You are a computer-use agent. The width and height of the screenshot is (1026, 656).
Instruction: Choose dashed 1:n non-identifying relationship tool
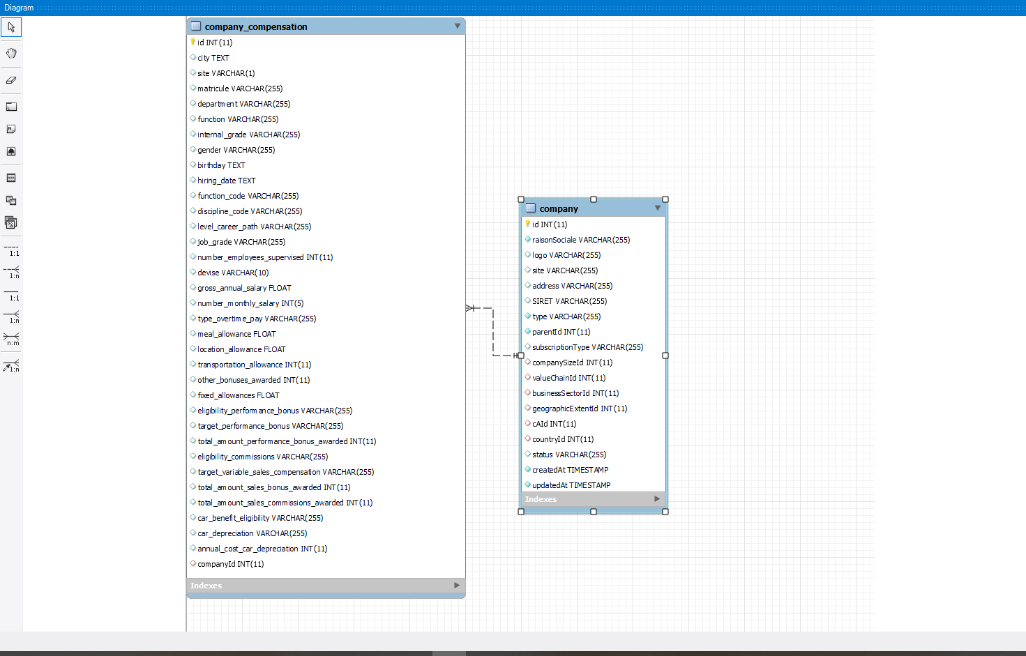tap(11, 272)
